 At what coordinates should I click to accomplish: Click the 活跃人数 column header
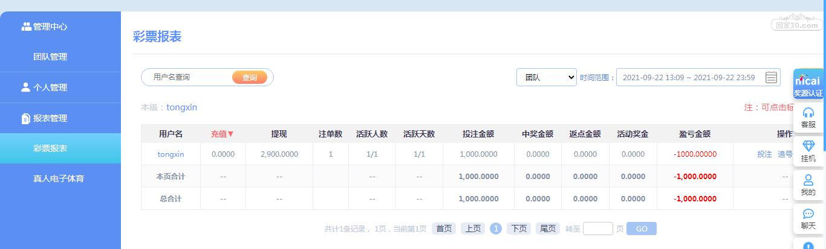coord(372,134)
